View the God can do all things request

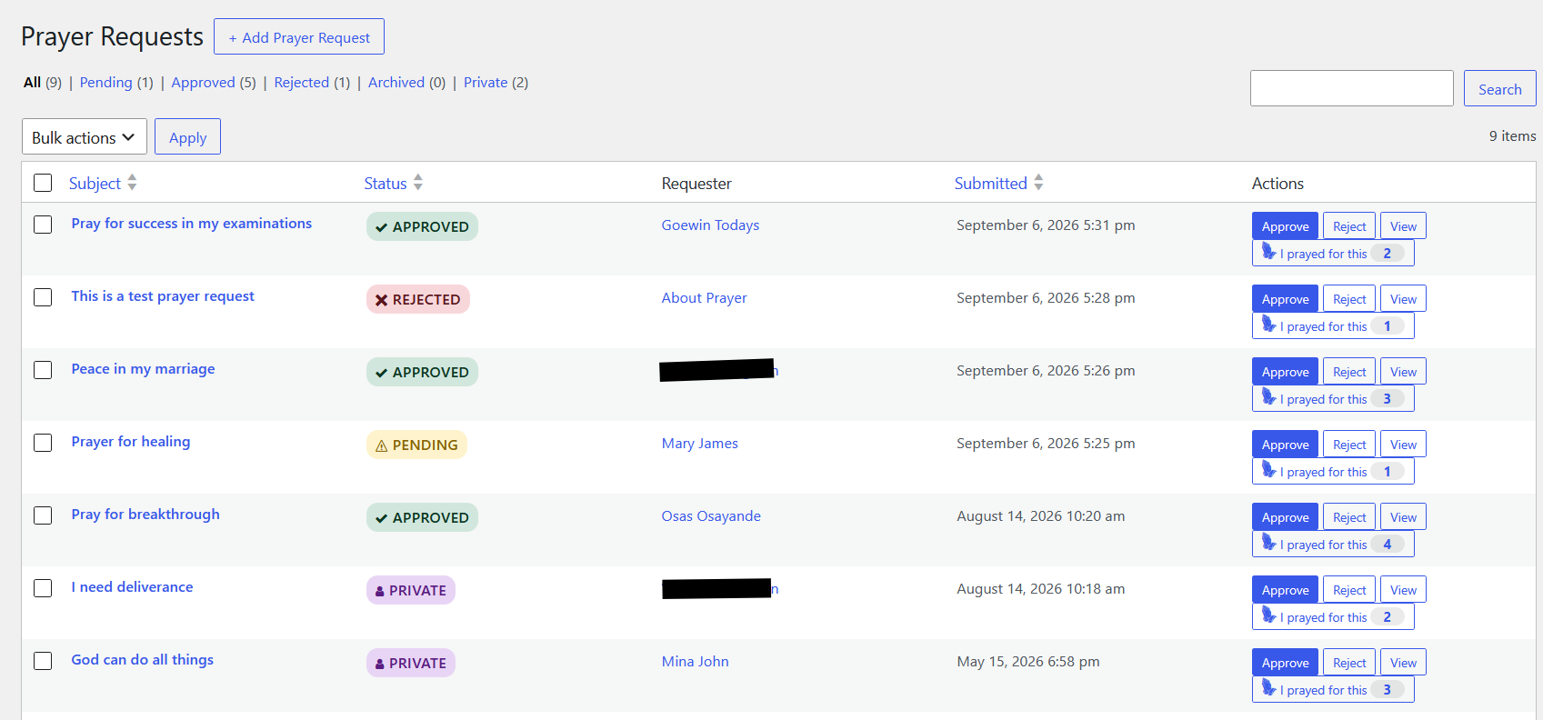coord(1403,663)
